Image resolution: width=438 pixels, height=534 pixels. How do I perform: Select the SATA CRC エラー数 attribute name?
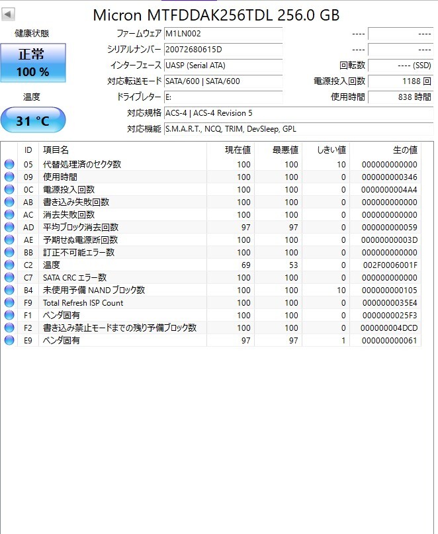[75, 277]
